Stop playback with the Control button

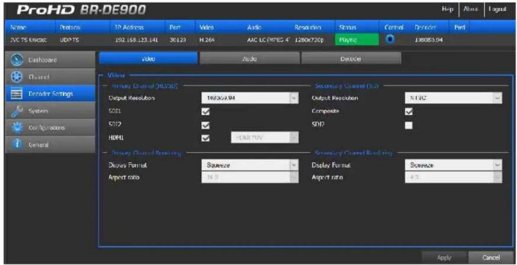(x=390, y=39)
